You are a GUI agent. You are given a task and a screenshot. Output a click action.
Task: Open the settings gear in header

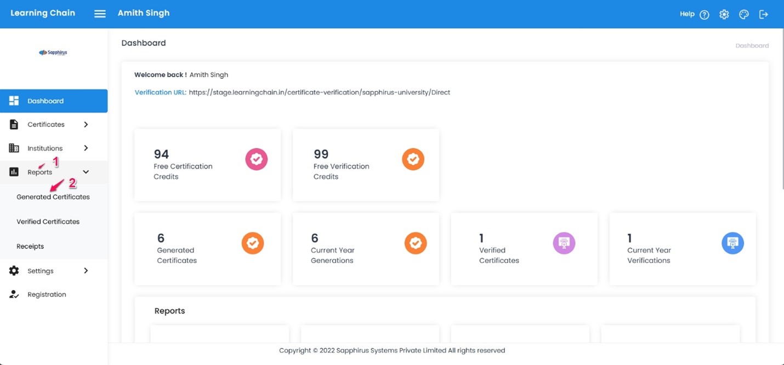click(x=724, y=15)
